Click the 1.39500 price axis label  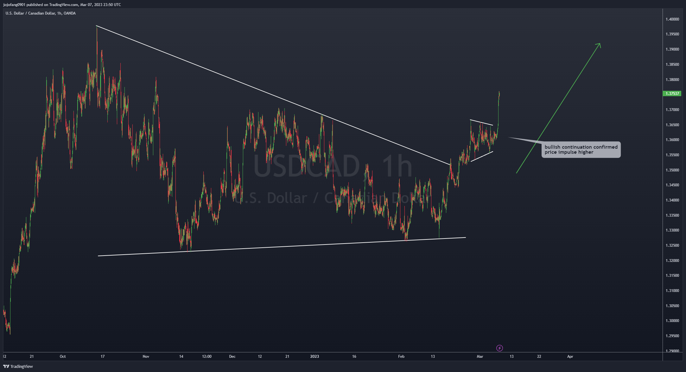tap(672, 34)
